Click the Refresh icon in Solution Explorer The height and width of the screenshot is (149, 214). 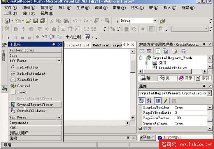(x=158, y=51)
